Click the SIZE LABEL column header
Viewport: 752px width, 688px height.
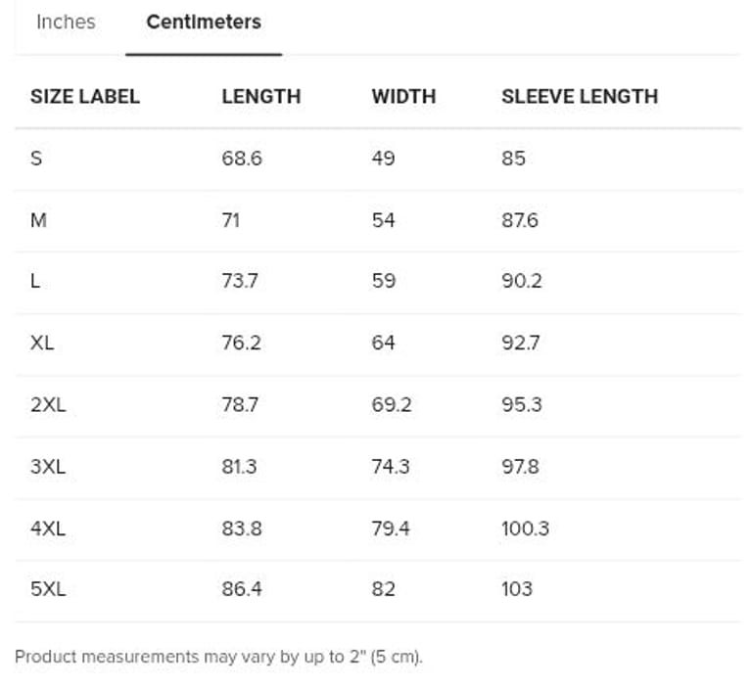pos(85,96)
